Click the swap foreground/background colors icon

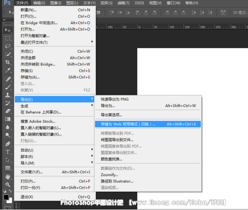point(10,191)
